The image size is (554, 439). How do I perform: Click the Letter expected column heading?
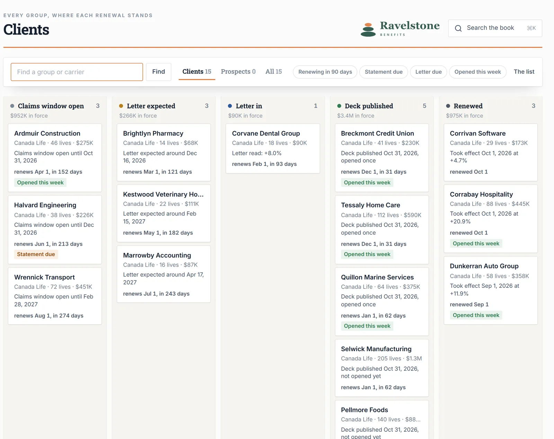pyautogui.click(x=151, y=106)
